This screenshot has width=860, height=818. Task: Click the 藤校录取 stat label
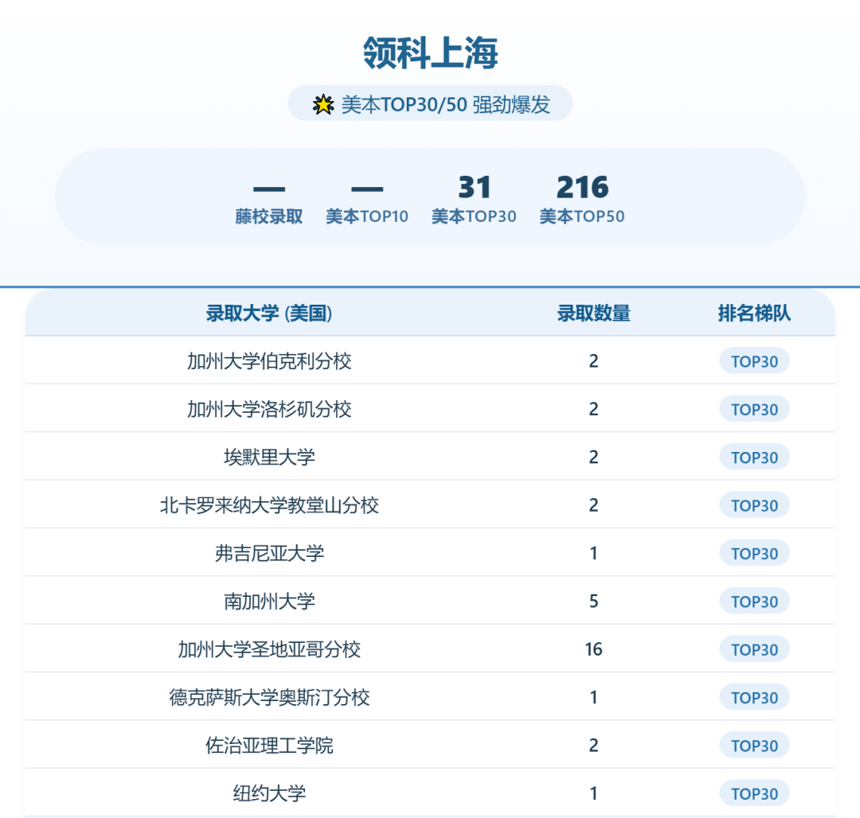tap(269, 216)
